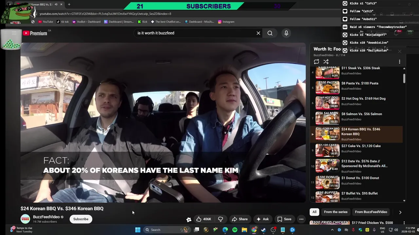Viewport: 419px width, 235px height.
Task: Focus the YouTube search box
Action: (195, 33)
